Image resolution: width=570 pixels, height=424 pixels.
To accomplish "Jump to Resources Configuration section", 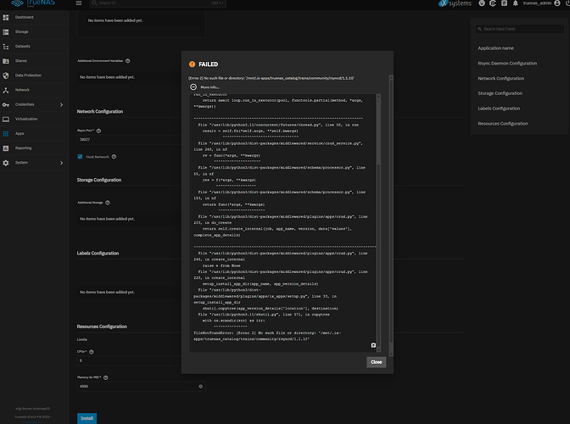I will point(503,124).
